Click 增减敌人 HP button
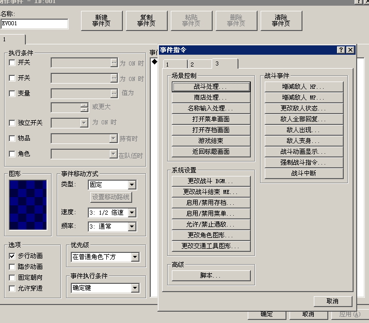 coord(304,87)
